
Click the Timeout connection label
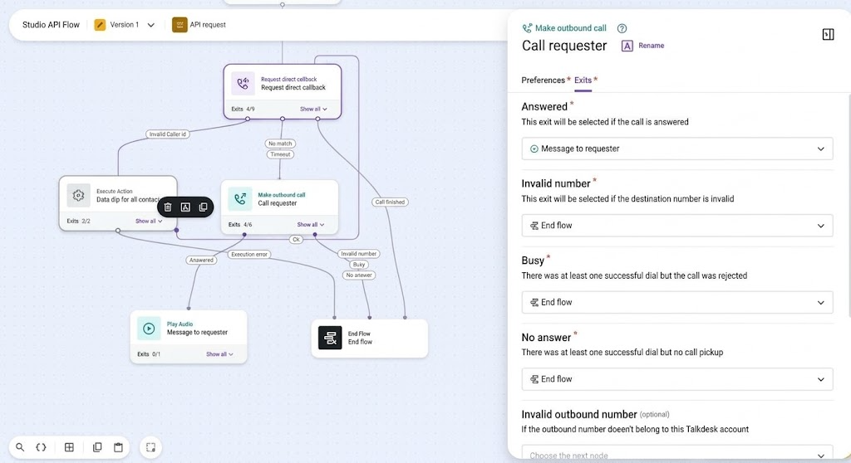tap(280, 154)
